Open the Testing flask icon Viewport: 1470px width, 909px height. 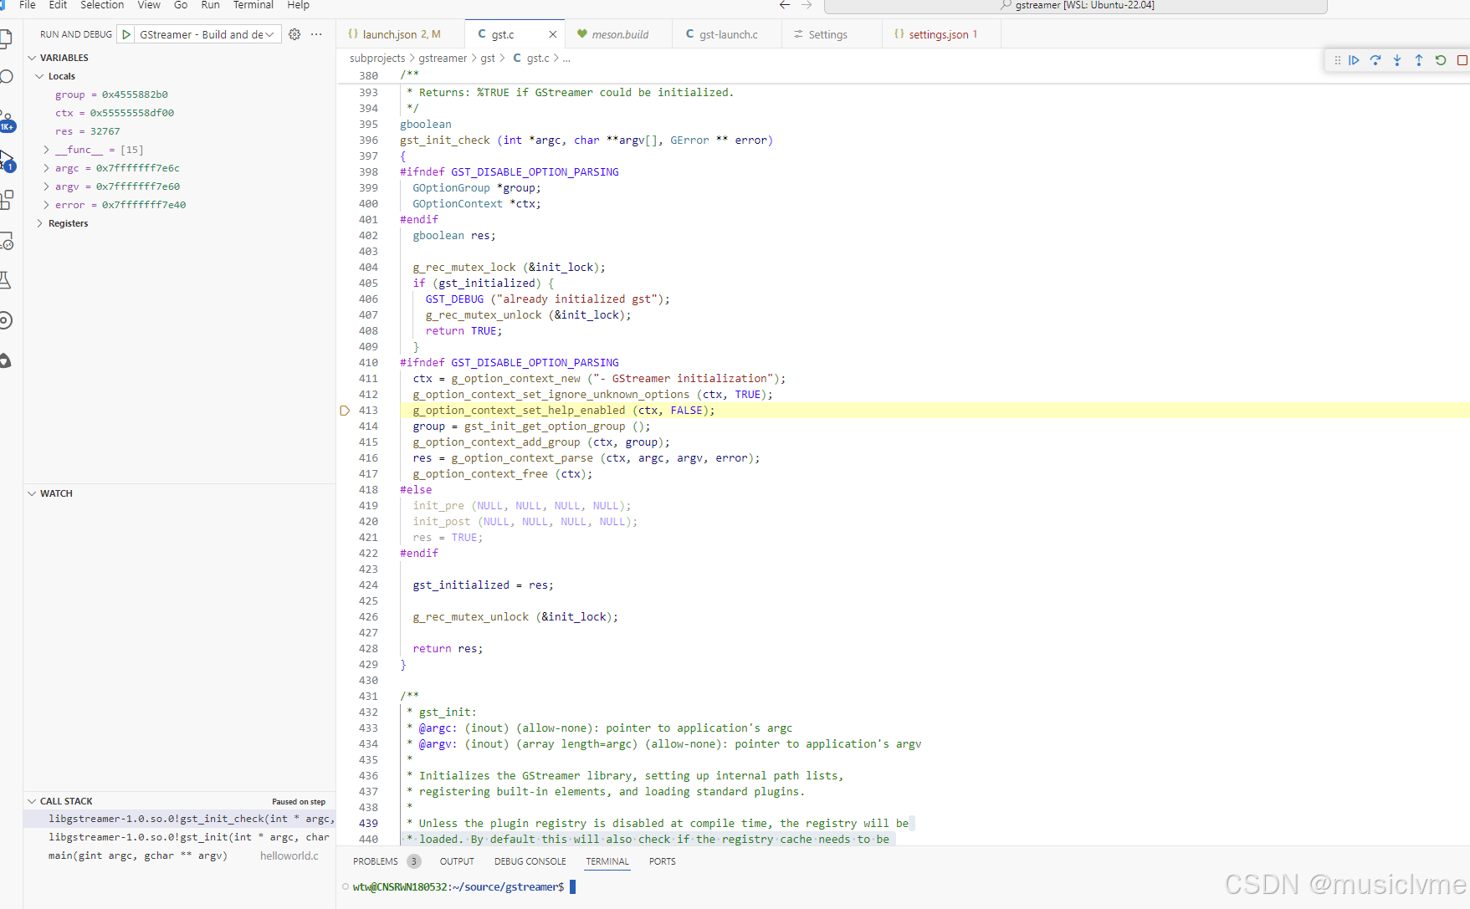[x=6, y=280]
